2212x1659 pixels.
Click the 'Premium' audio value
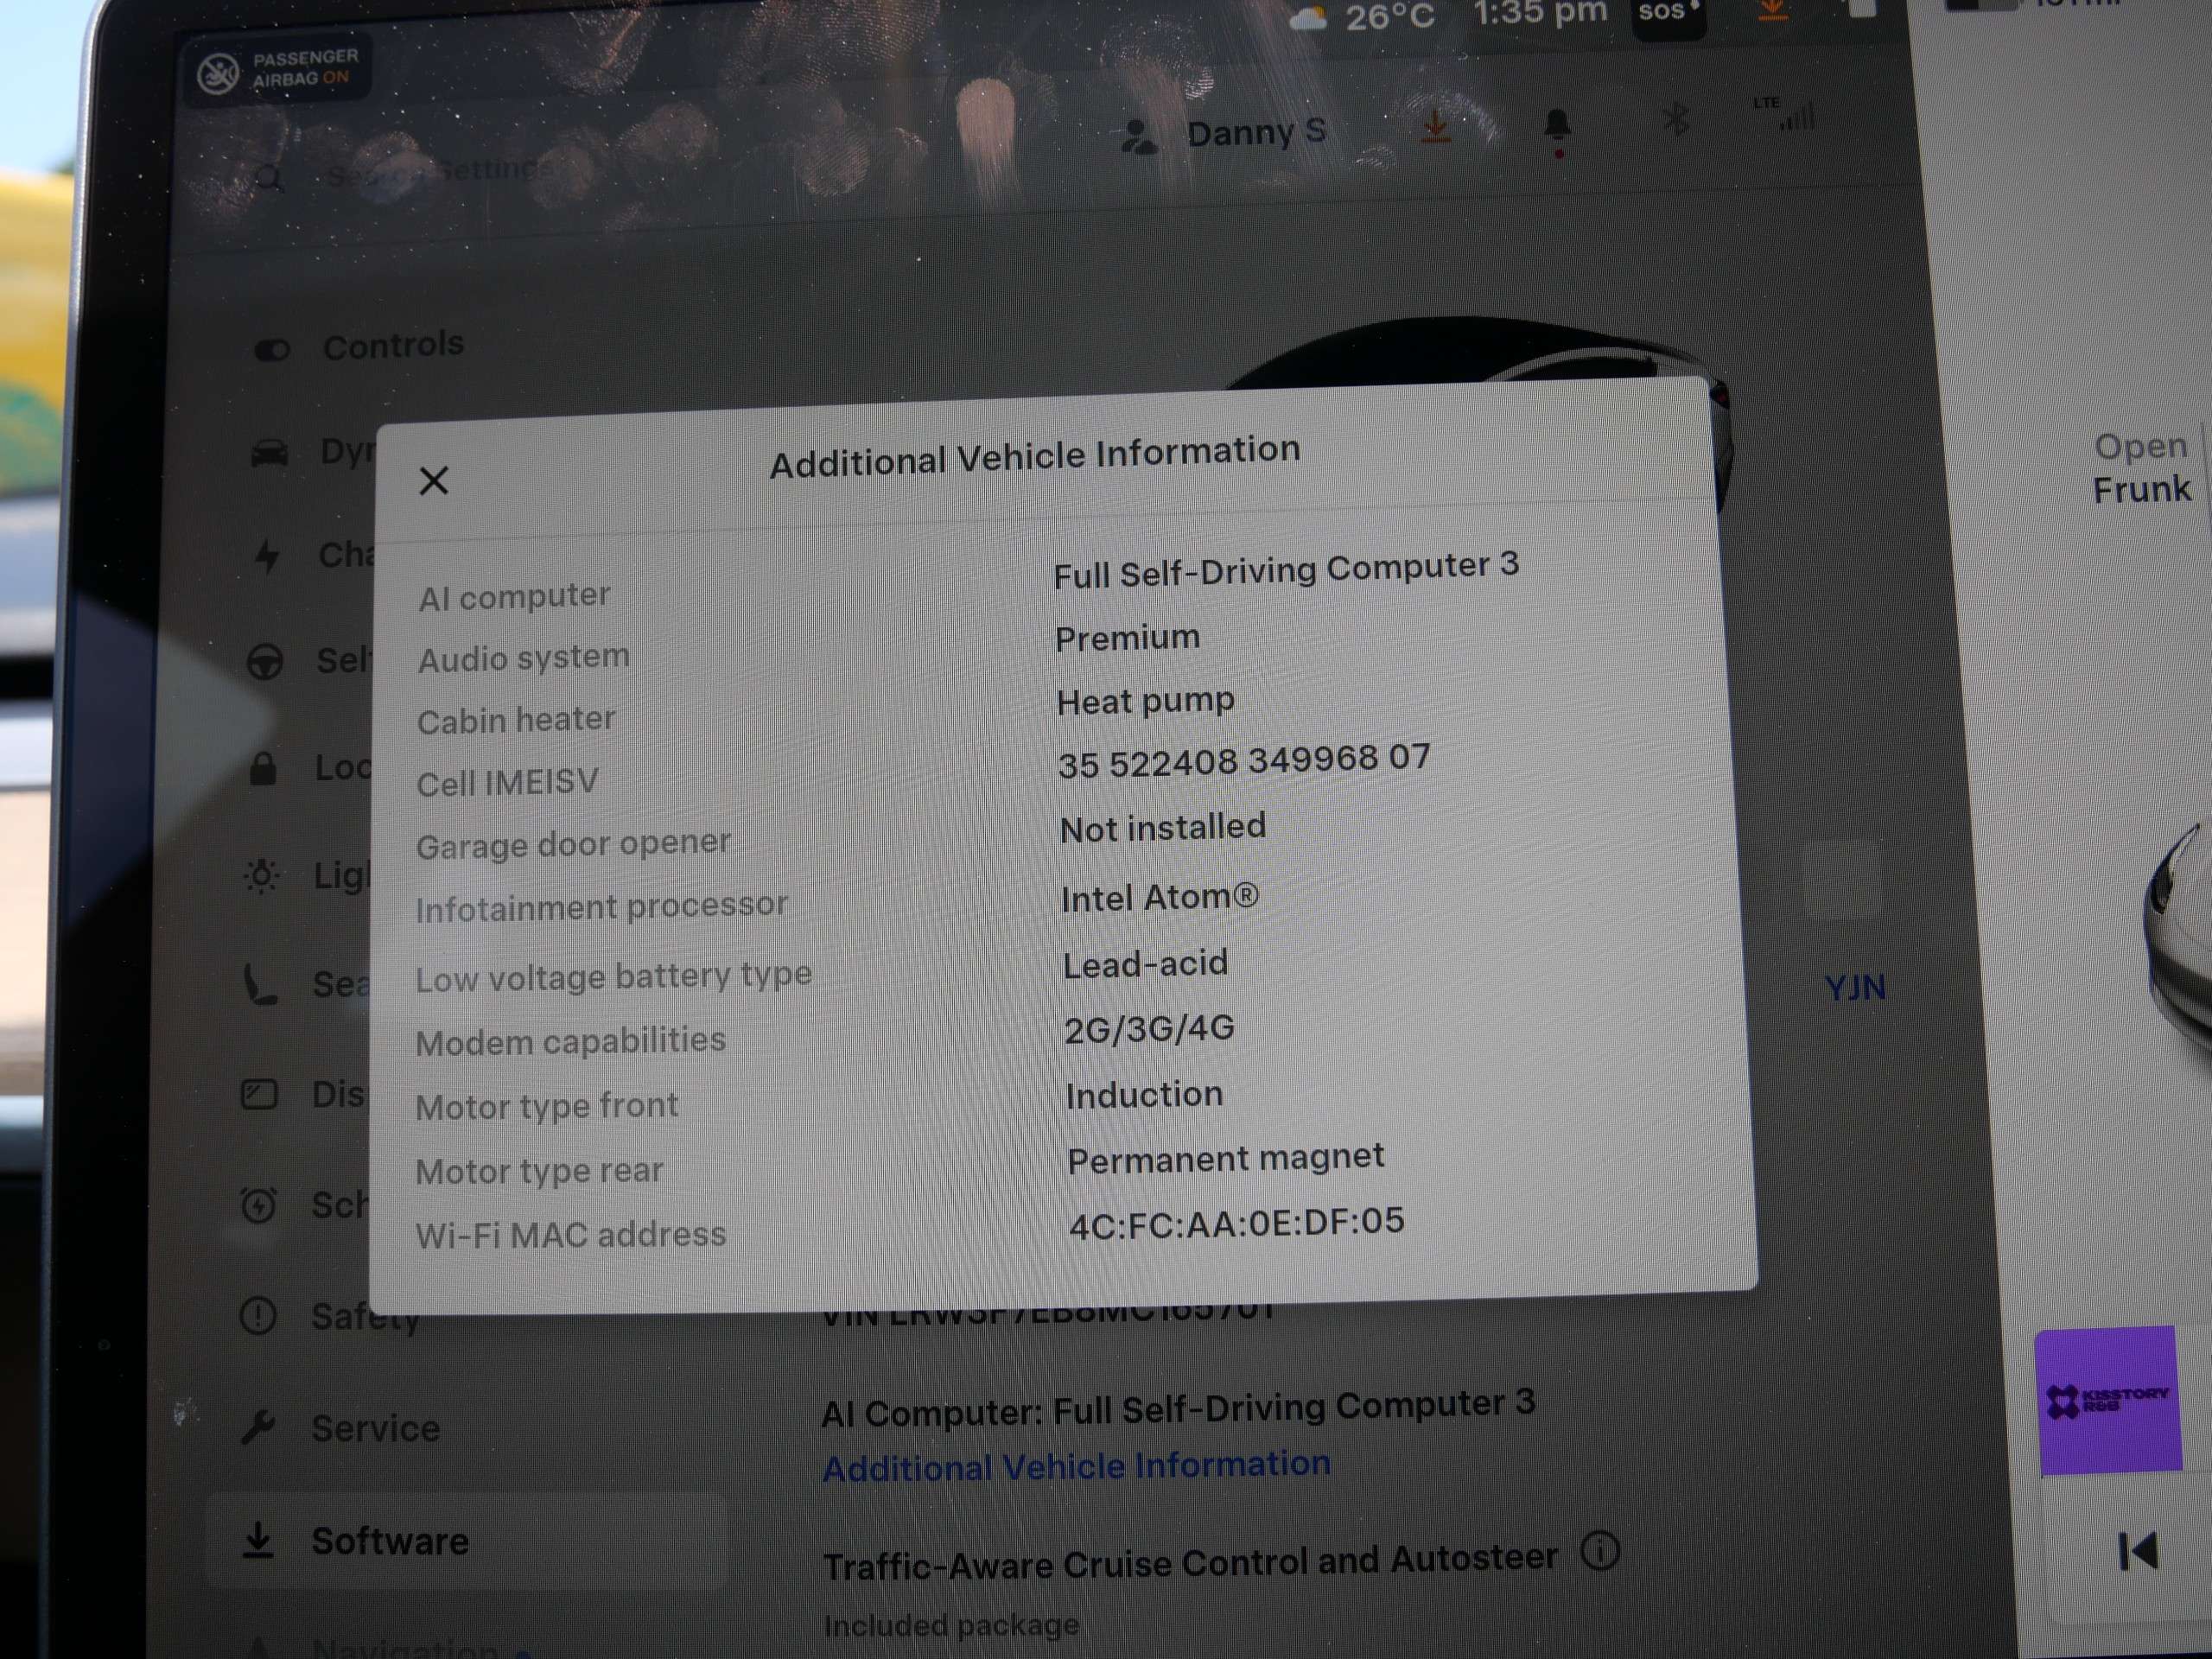(1127, 637)
